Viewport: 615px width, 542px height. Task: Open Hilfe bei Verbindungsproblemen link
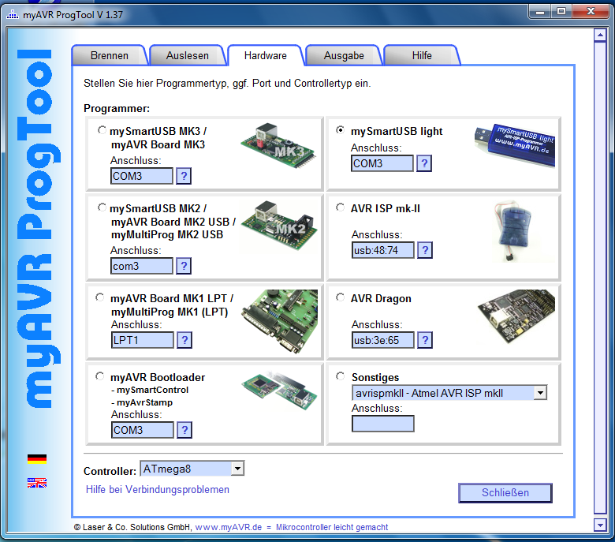pos(157,489)
